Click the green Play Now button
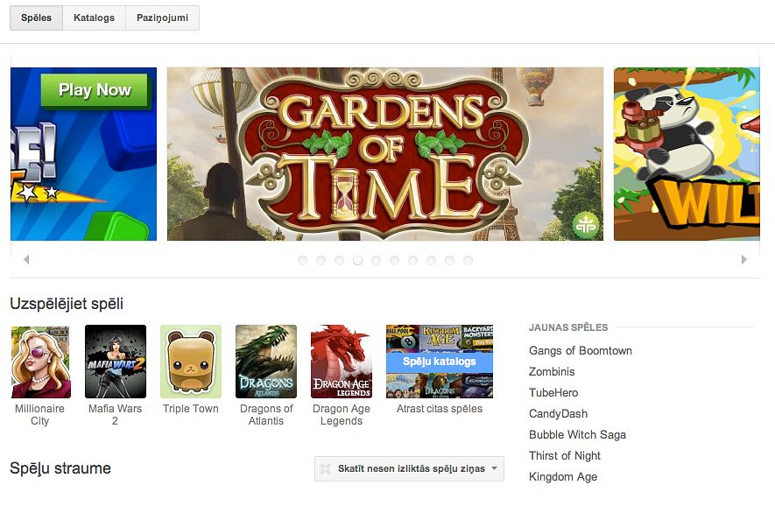 pyautogui.click(x=95, y=90)
